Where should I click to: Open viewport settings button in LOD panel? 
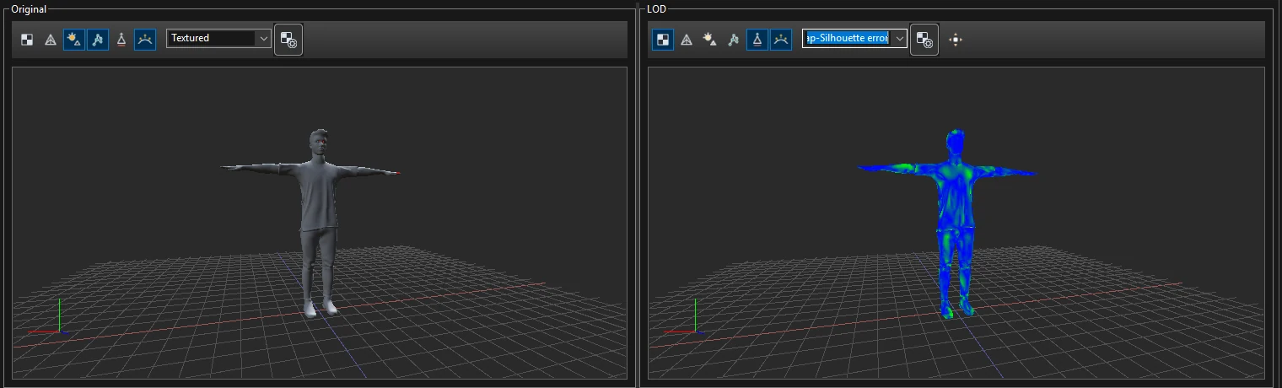924,40
